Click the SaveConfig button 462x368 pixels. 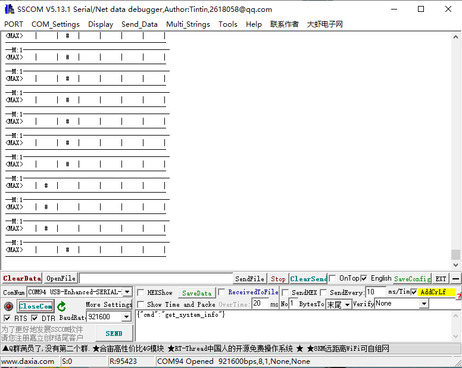(x=412, y=278)
